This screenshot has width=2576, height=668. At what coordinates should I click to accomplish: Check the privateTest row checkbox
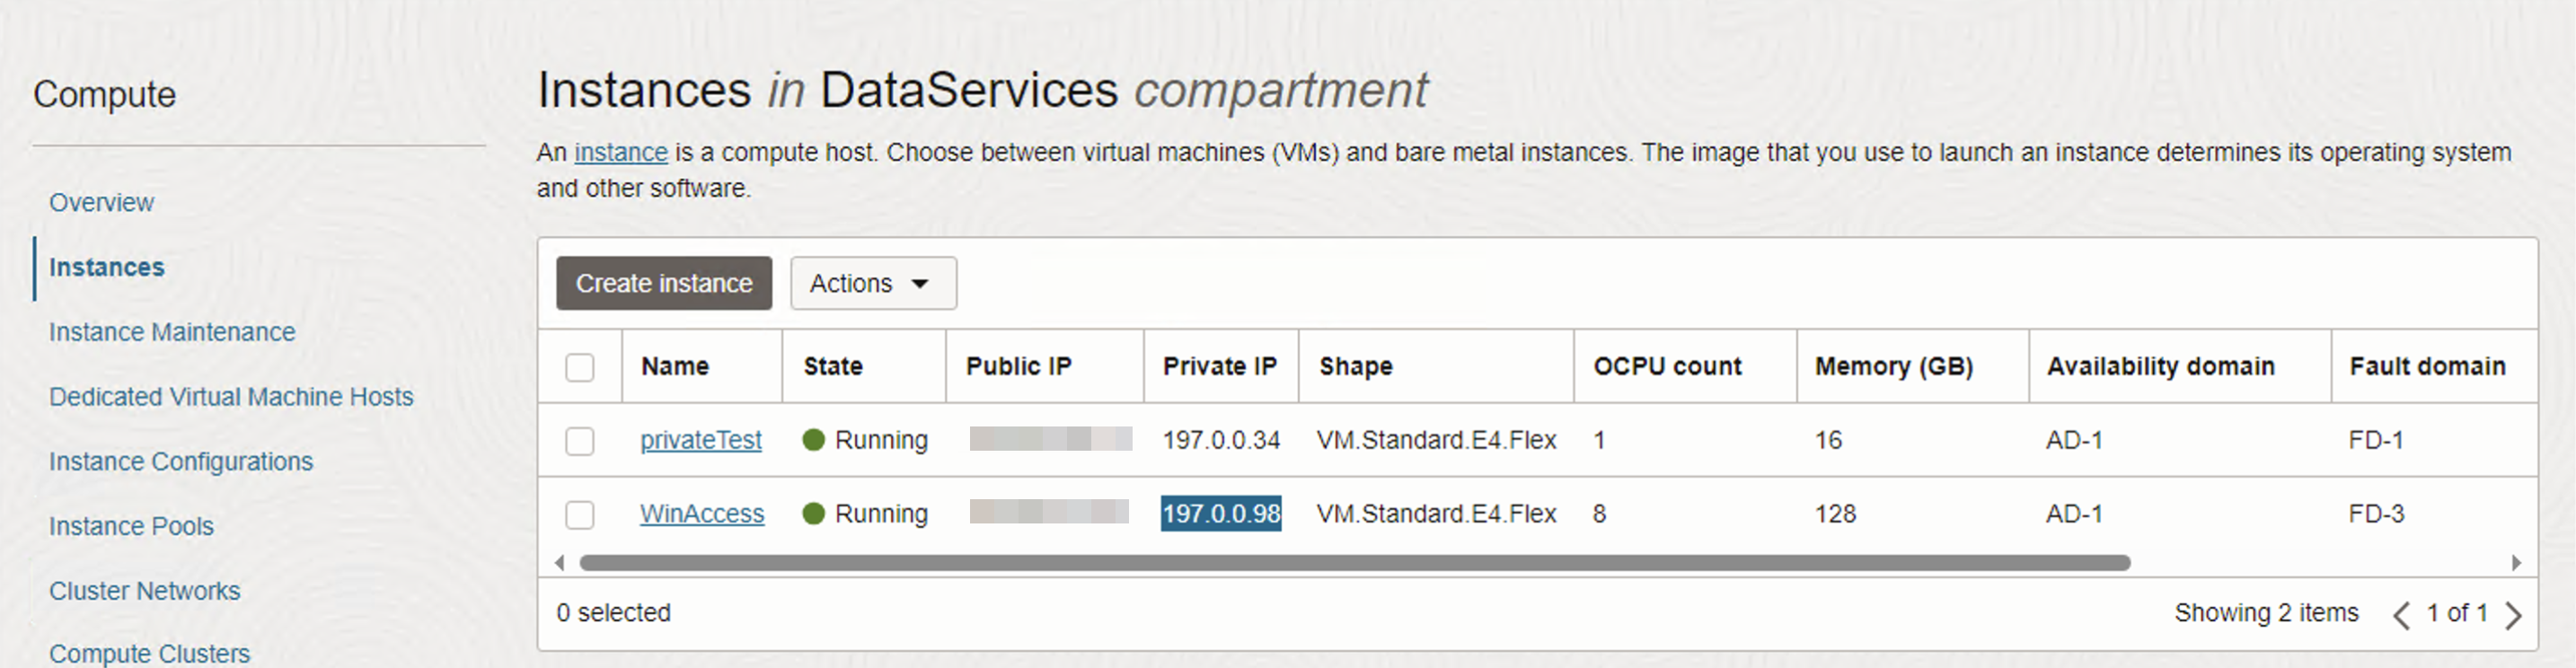[580, 441]
